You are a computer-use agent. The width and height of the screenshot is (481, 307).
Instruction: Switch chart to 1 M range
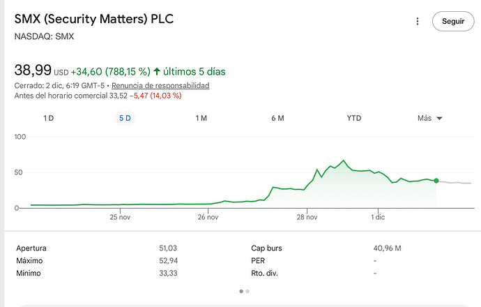pyautogui.click(x=201, y=118)
